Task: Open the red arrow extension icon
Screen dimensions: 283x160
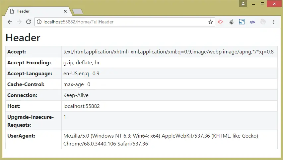Action: click(220, 22)
